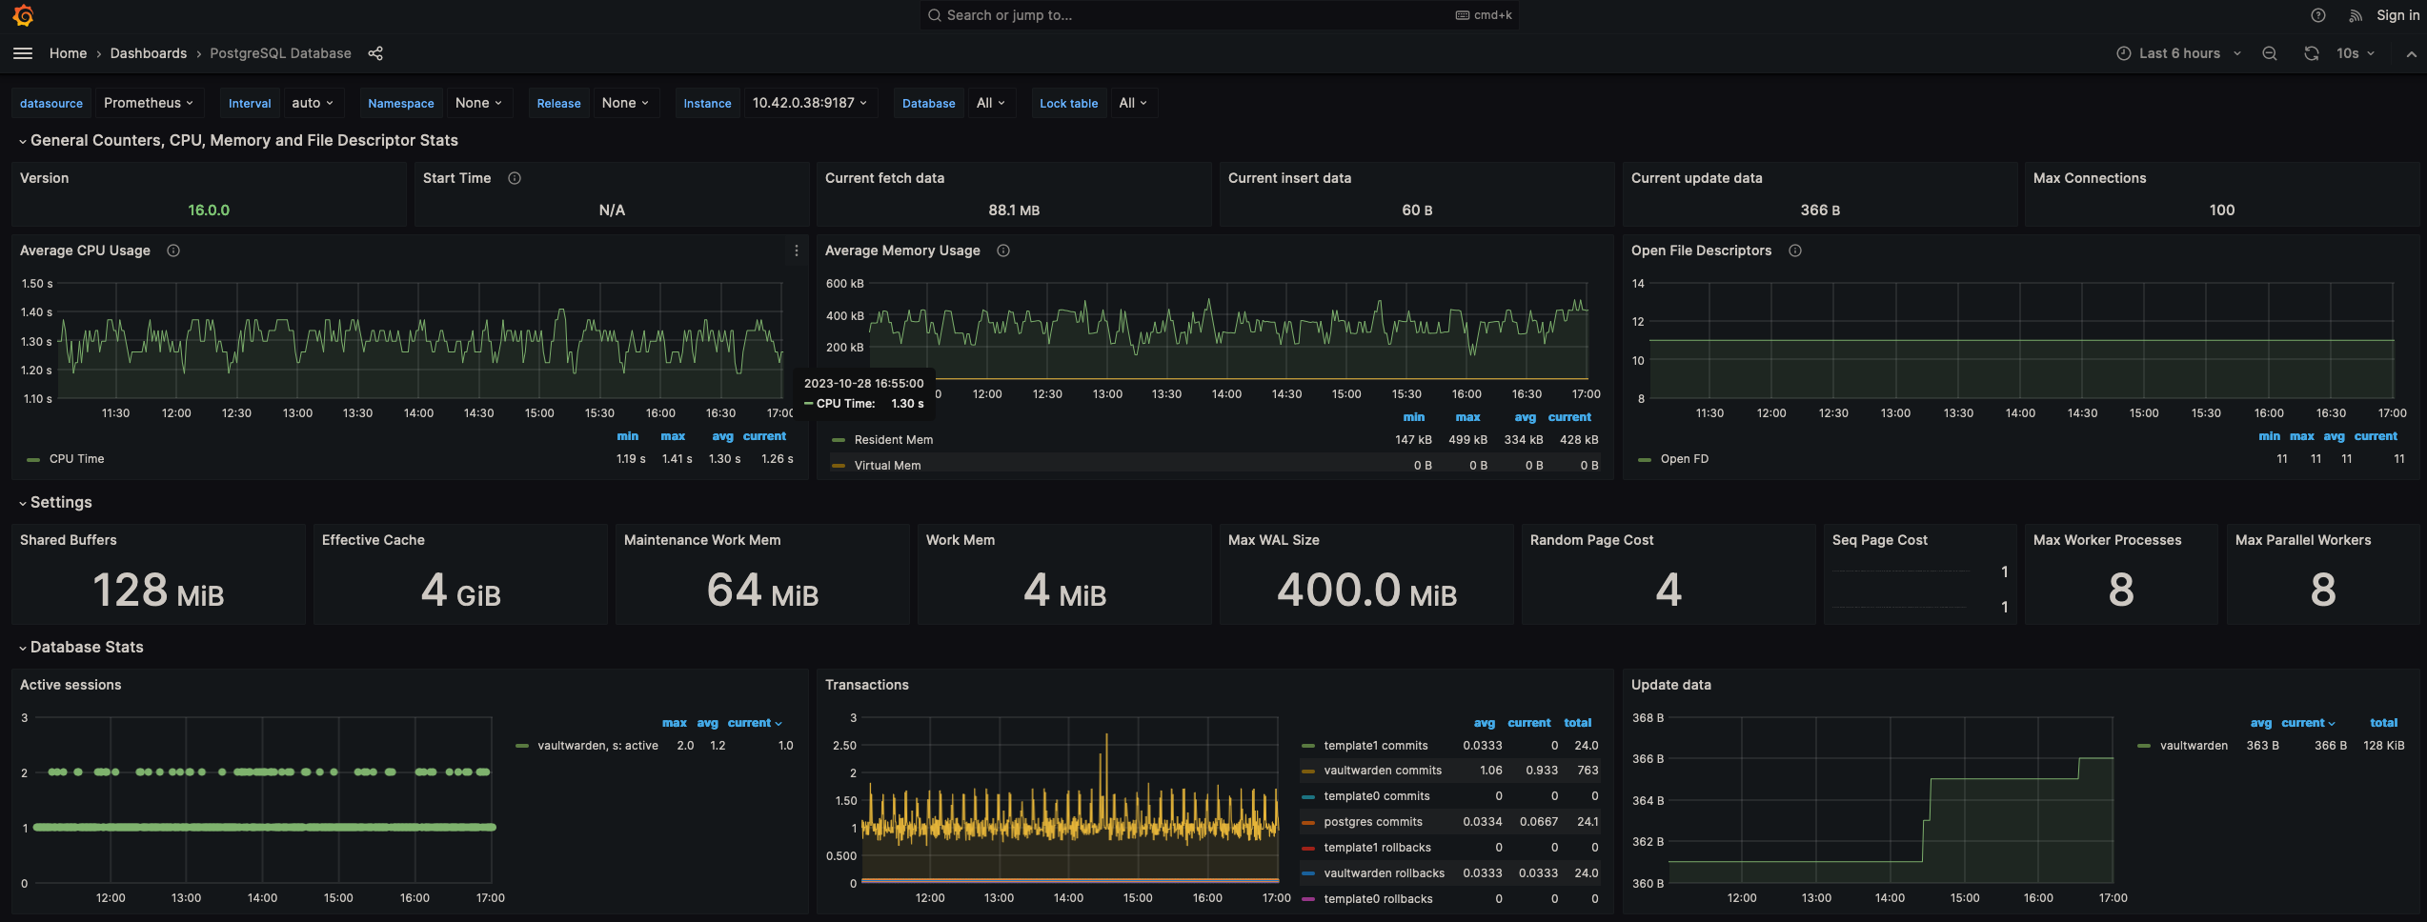The image size is (2427, 922).
Task: Collapse the Settings row
Action: tap(55, 502)
